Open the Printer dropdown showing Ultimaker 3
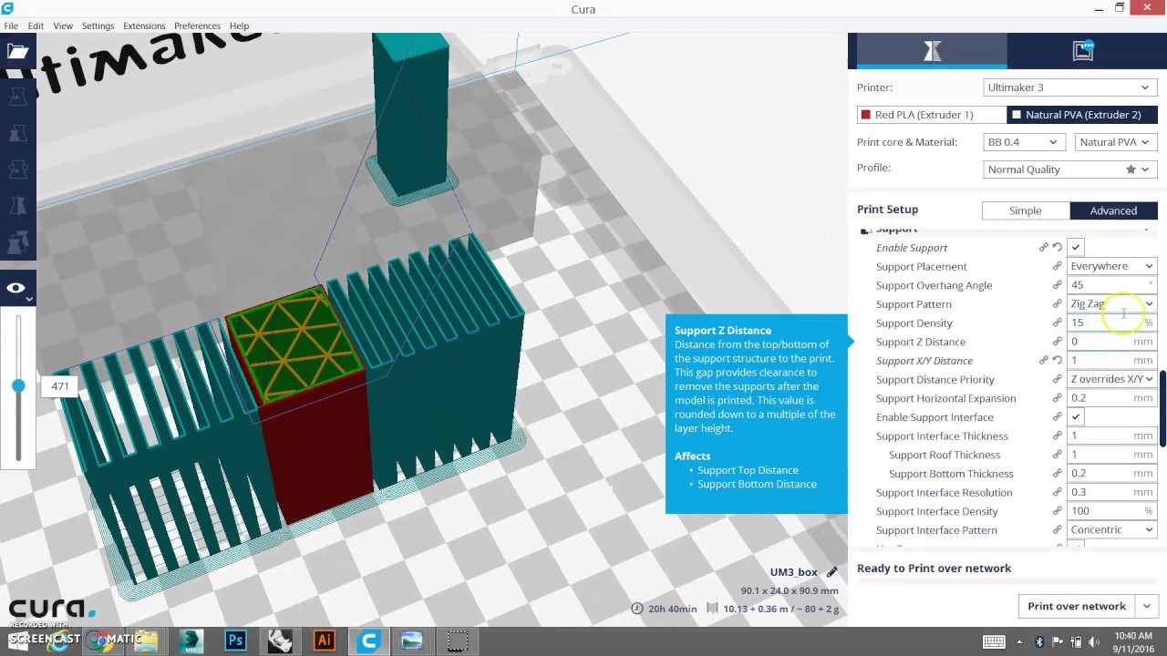The height and width of the screenshot is (656, 1167). click(1069, 87)
